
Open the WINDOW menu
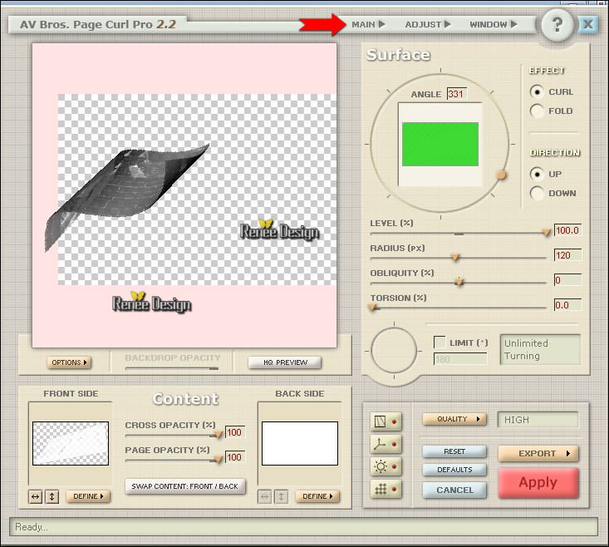tap(494, 24)
